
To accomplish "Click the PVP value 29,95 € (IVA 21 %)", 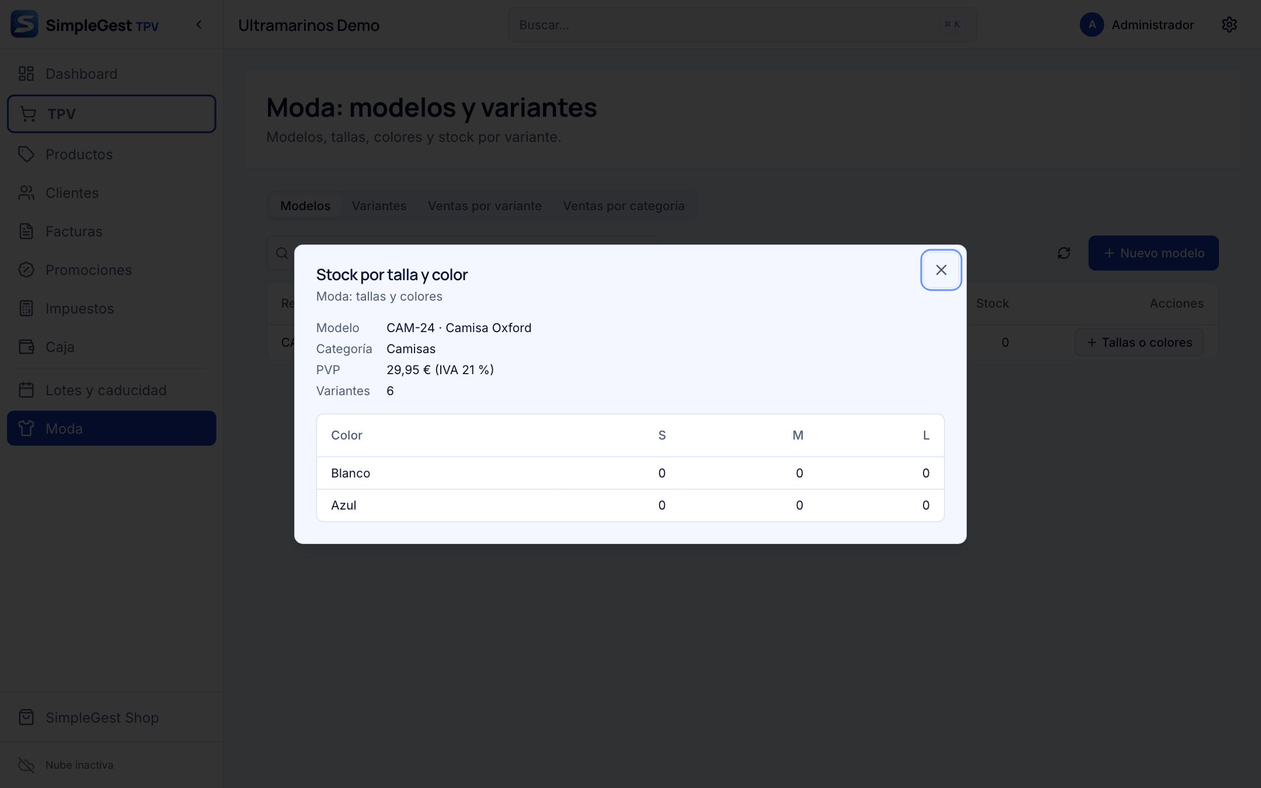I will [x=440, y=369].
